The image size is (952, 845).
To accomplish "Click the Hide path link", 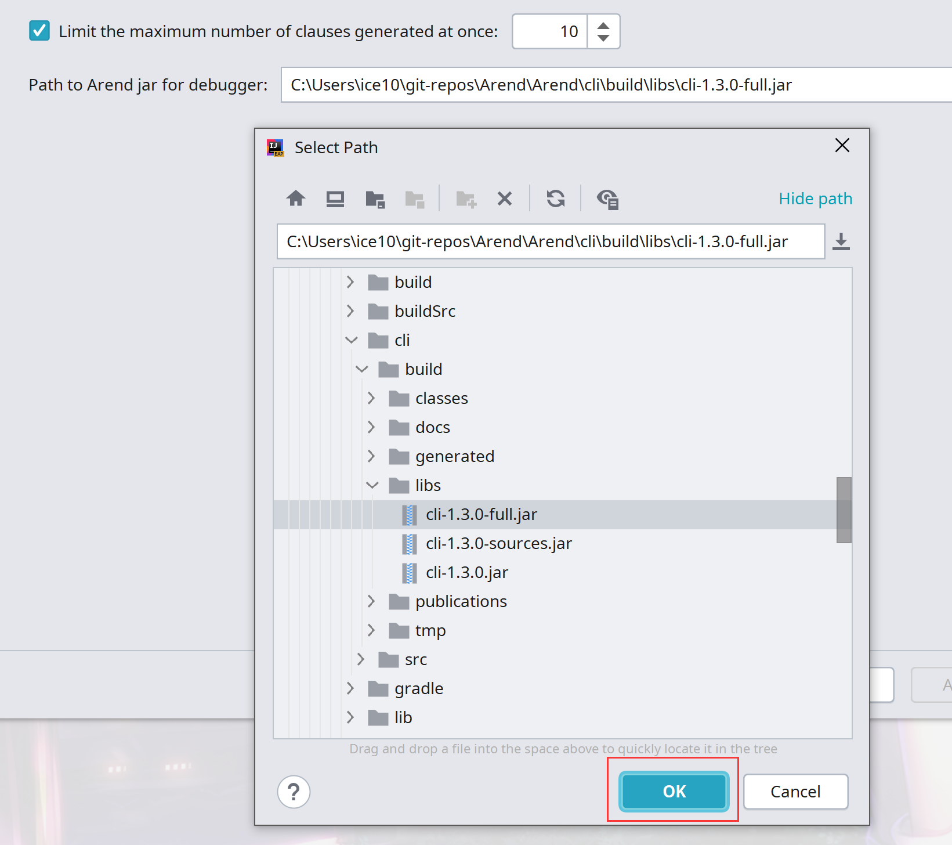I will [815, 198].
